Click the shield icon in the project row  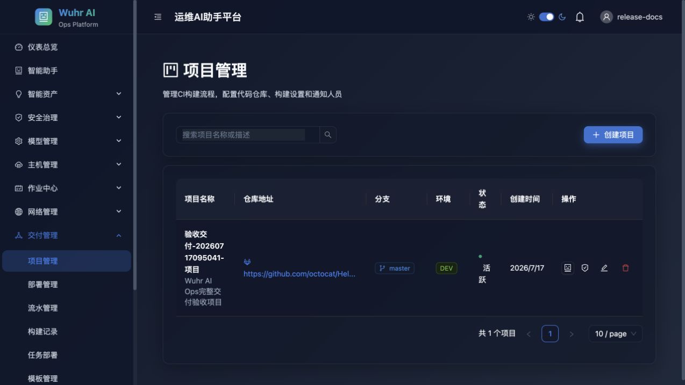coord(585,268)
